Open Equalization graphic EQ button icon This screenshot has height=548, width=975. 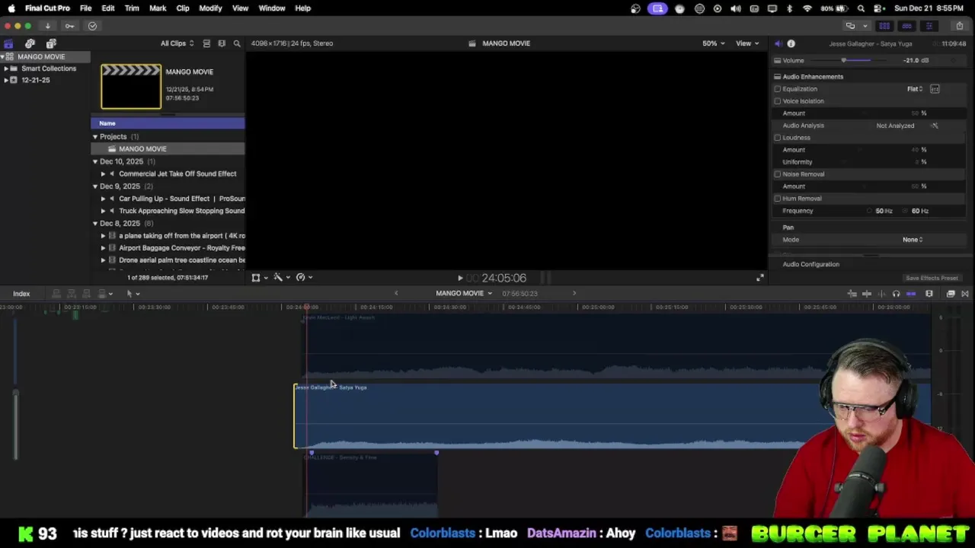tap(935, 89)
